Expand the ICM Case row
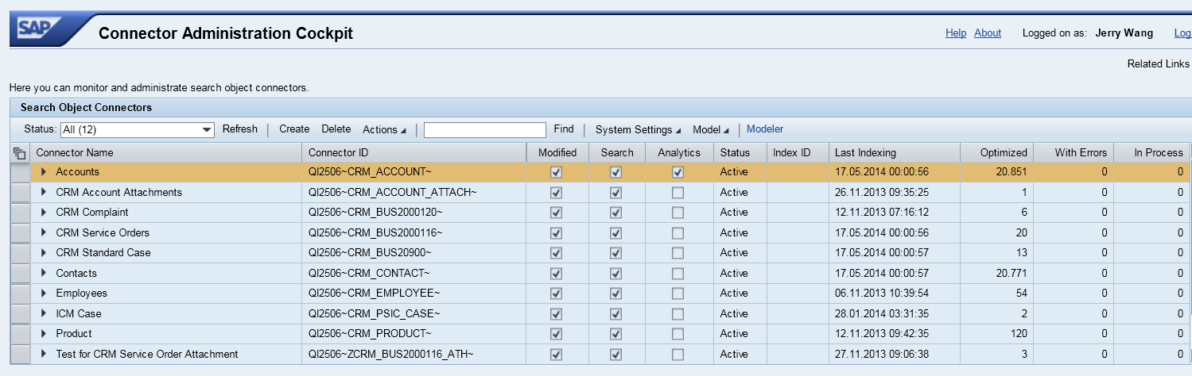 (45, 313)
